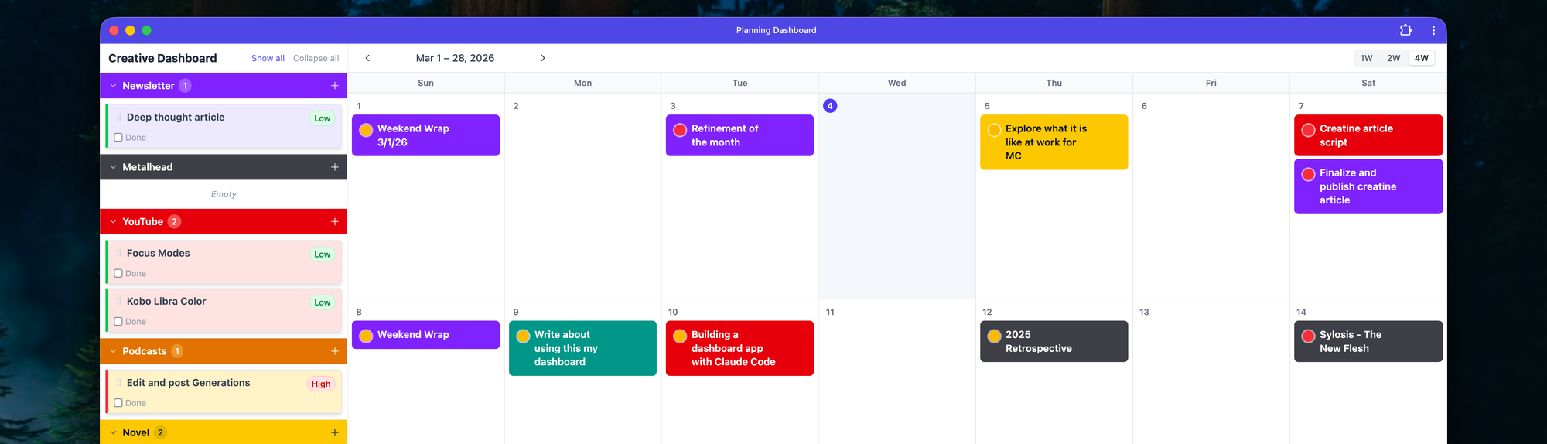Click Low priority badge on Kobo Libra Color
This screenshot has height=444, width=1547.
[x=323, y=302]
